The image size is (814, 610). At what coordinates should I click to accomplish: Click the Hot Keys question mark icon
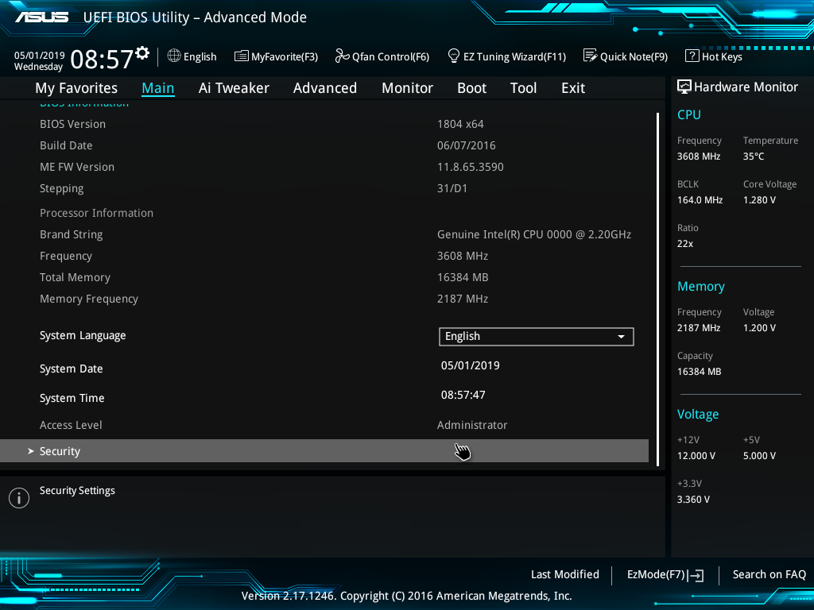click(692, 56)
